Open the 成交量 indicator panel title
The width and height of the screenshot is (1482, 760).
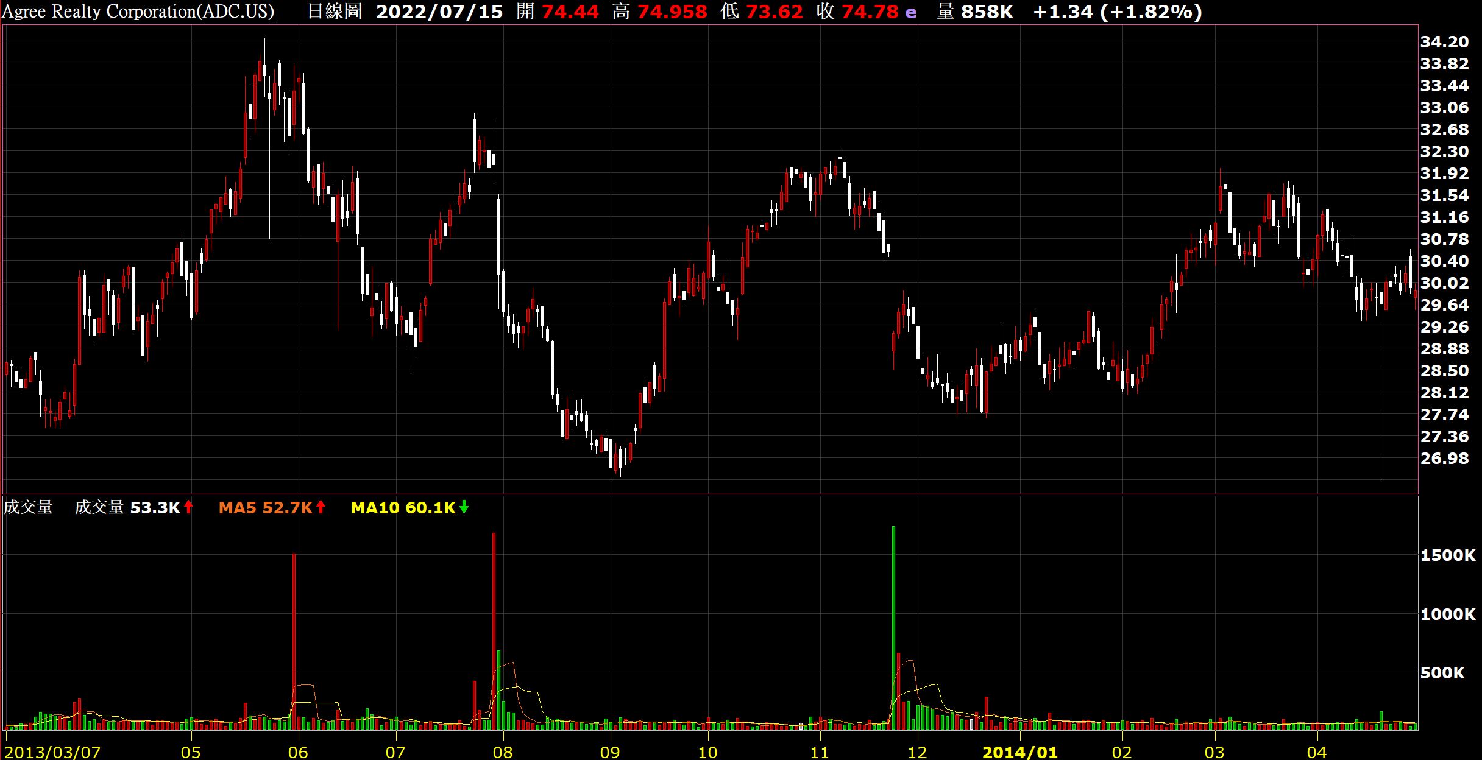(28, 507)
